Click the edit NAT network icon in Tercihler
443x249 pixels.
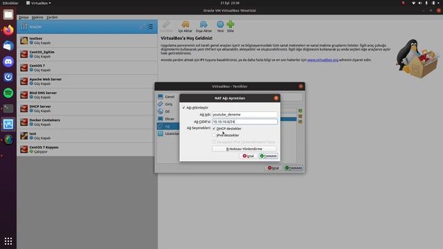click(300, 122)
